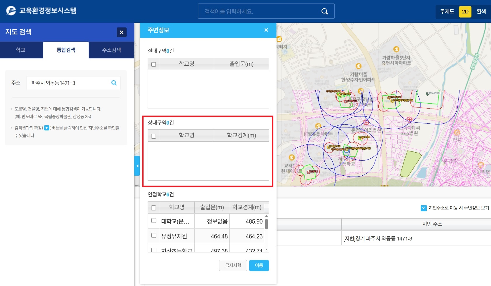491x286 pixels.
Task: Switch map to 2D mode
Action: (x=465, y=12)
